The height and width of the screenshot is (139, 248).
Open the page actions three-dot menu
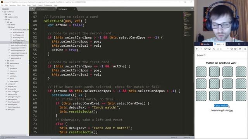[x=228, y=49]
